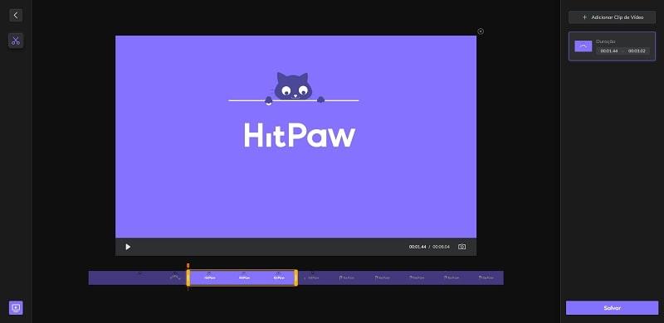Screen dimensions: 664x323
Task: Click the Duração label
Action: click(606, 41)
